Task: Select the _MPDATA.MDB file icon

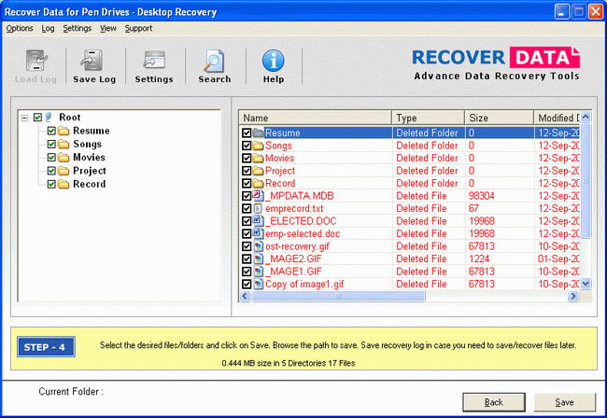Action: coord(259,196)
